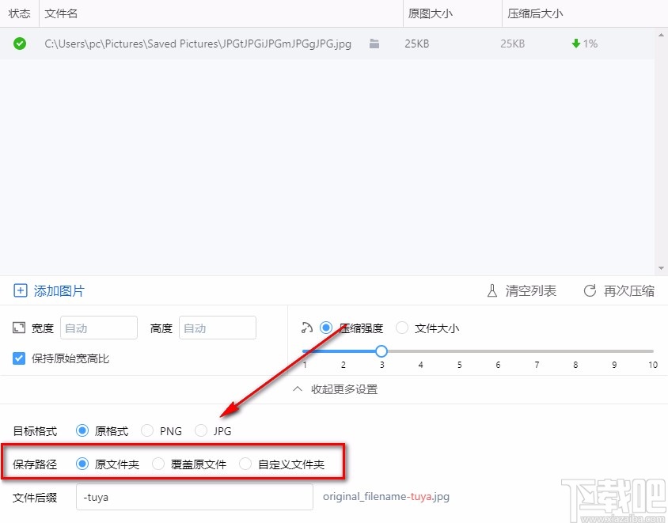This screenshot has width=668, height=523.
Task: Uncheck 保持原始宽高比
Action: (18, 357)
